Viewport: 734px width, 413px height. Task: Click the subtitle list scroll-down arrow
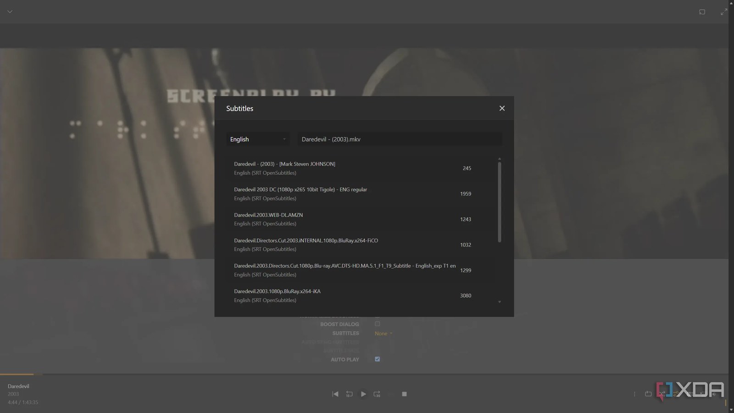(500, 302)
